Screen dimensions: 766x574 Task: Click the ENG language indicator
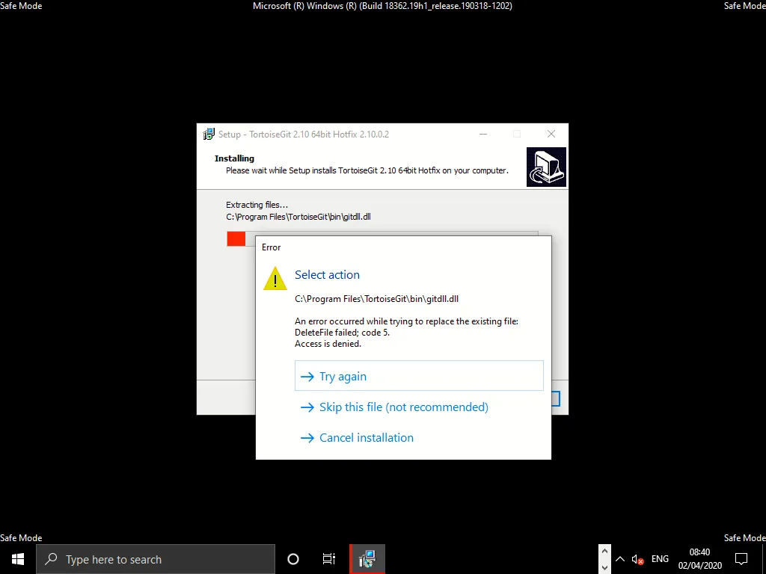coord(660,559)
